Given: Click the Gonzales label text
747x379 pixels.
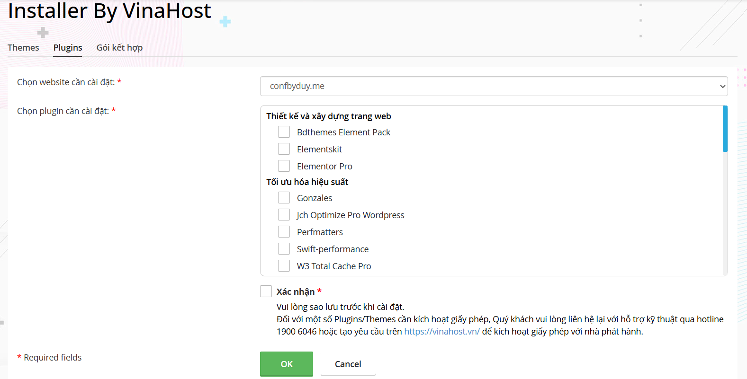Looking at the screenshot, I should [x=315, y=198].
